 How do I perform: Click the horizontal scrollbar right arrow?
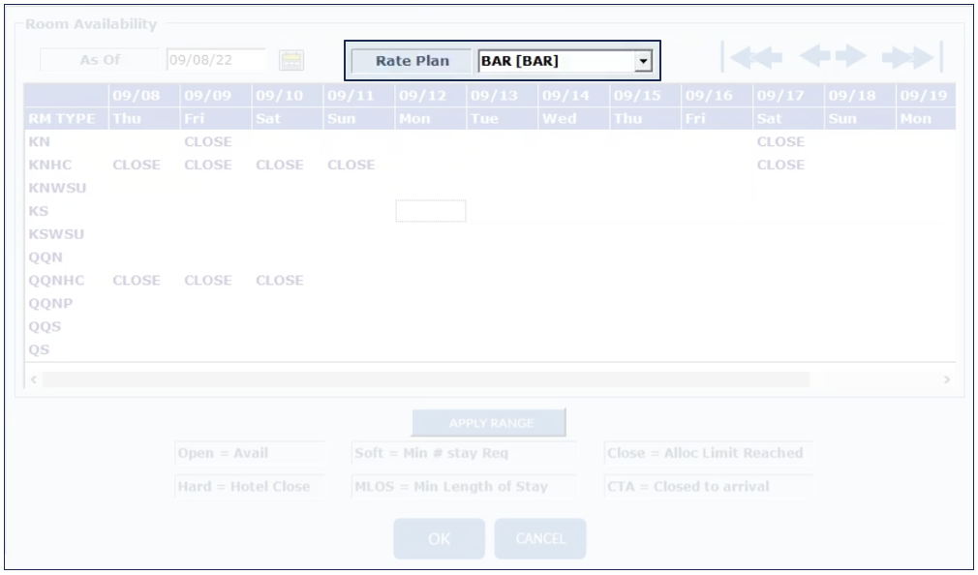pyautogui.click(x=946, y=379)
